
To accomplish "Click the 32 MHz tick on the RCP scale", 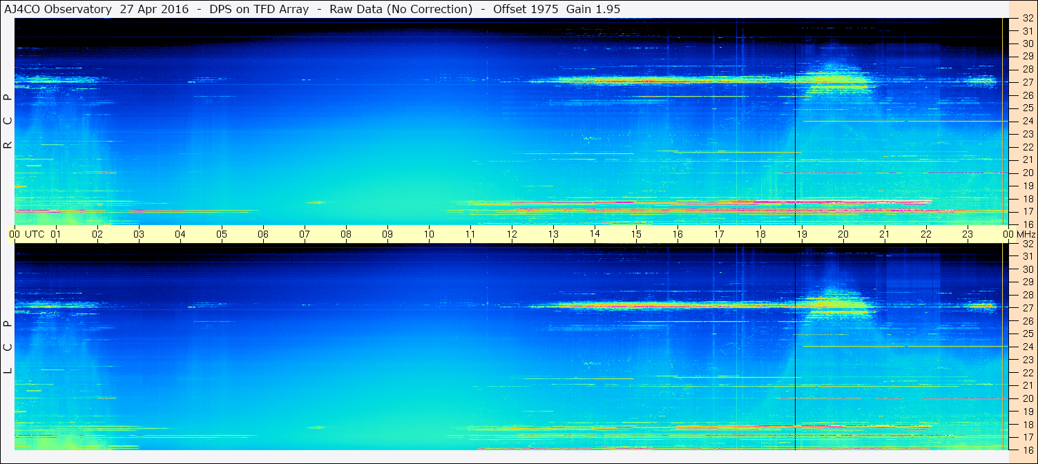I will (x=1027, y=19).
